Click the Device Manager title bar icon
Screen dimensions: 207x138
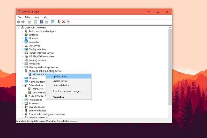tap(19, 12)
